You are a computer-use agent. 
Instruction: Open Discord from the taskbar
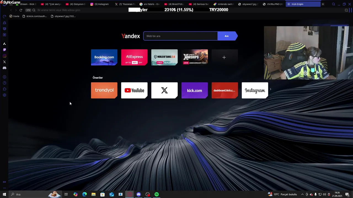coord(139,194)
